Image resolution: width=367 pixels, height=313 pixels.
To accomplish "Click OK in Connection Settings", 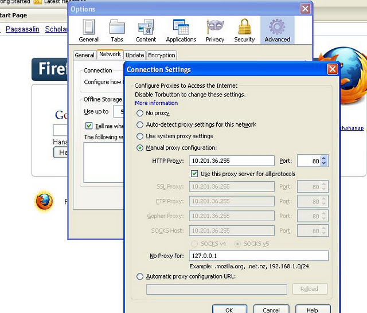I will coord(229,310).
